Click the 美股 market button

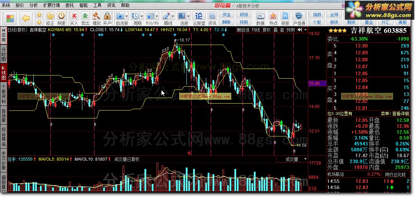coord(403,22)
